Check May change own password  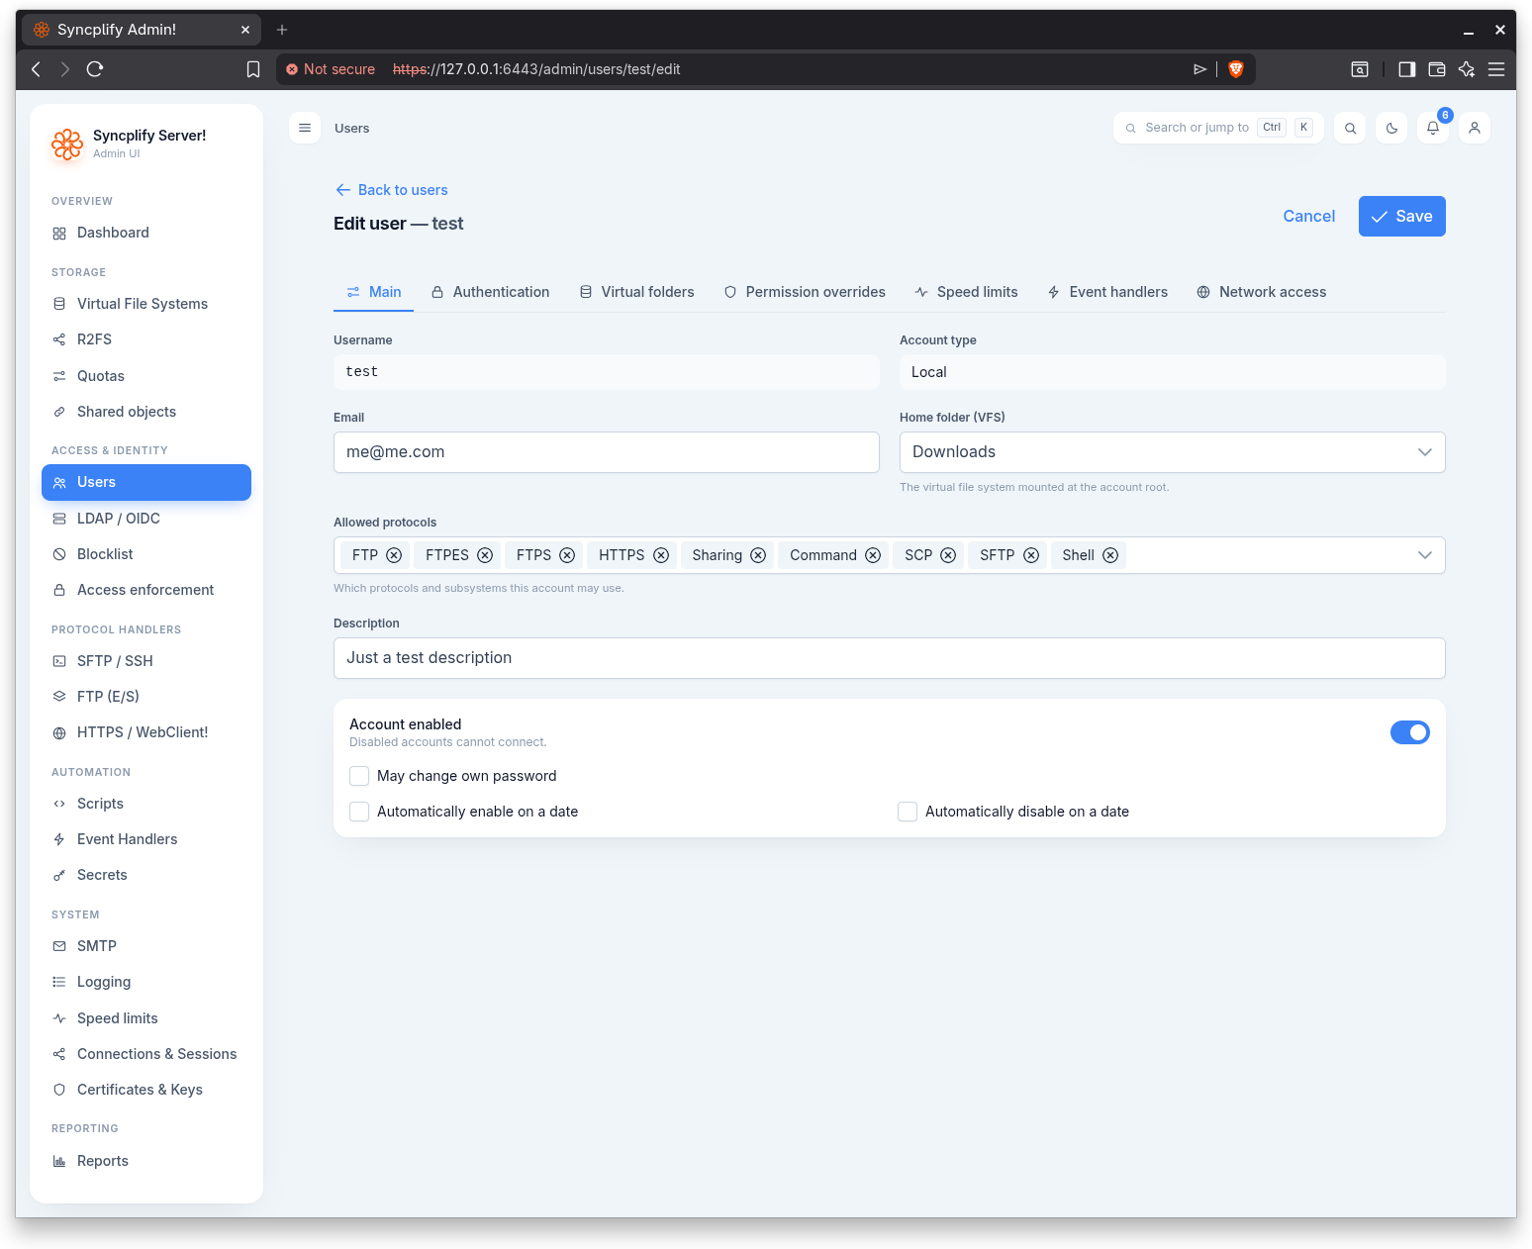click(359, 776)
